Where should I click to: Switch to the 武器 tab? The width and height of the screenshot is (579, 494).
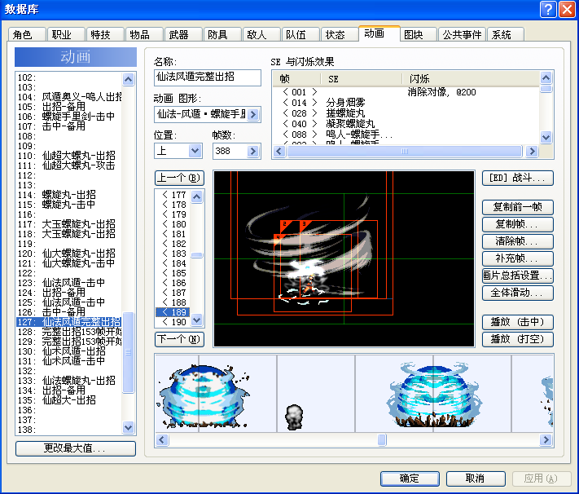183,35
